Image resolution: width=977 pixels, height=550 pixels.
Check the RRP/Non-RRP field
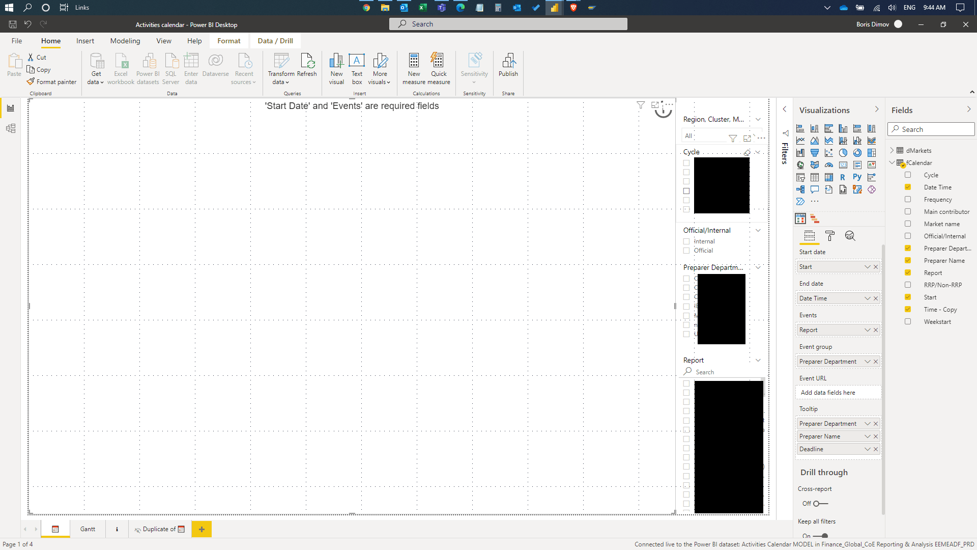(x=908, y=285)
